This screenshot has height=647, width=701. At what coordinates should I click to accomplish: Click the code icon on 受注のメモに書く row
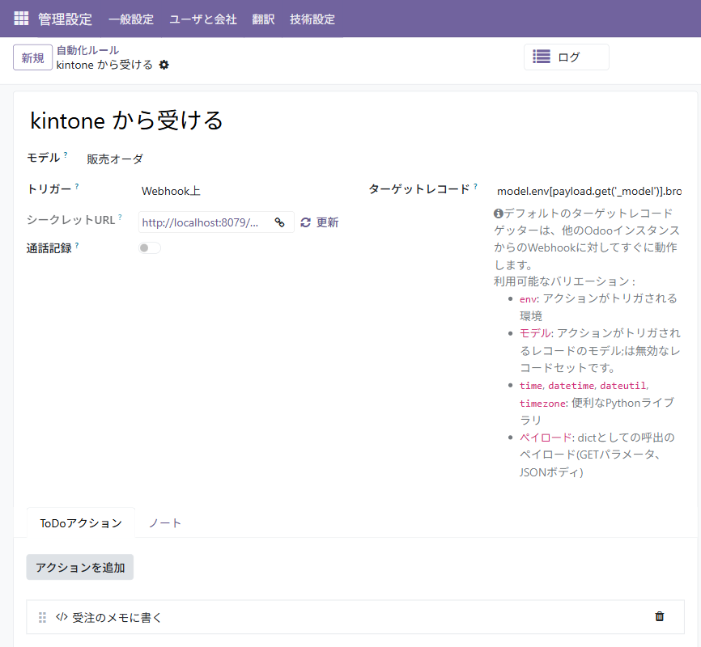coord(62,617)
